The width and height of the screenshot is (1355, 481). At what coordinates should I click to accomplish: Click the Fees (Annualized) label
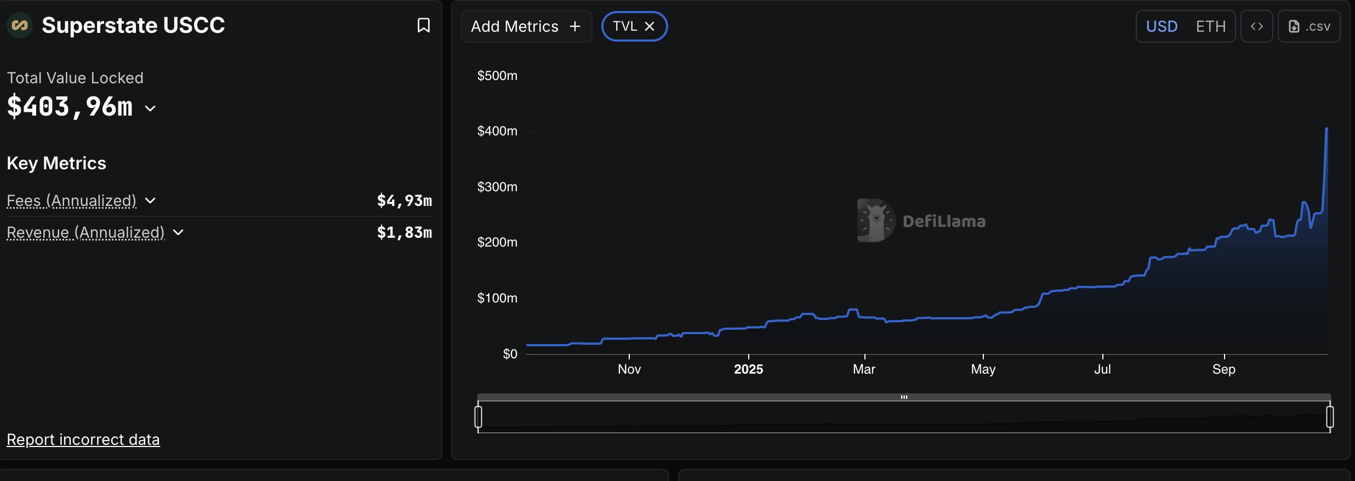[x=71, y=201]
